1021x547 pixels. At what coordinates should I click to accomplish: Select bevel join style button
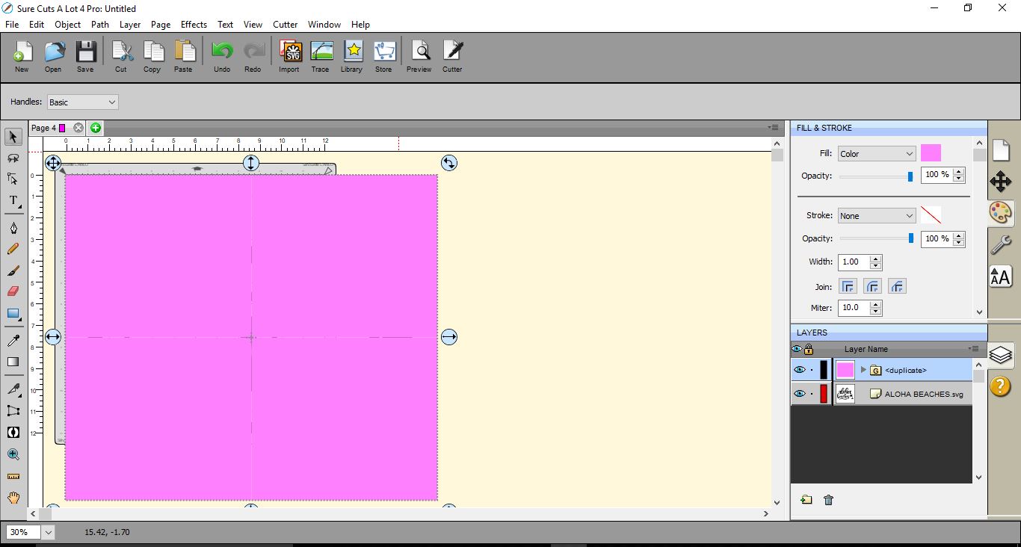point(898,286)
